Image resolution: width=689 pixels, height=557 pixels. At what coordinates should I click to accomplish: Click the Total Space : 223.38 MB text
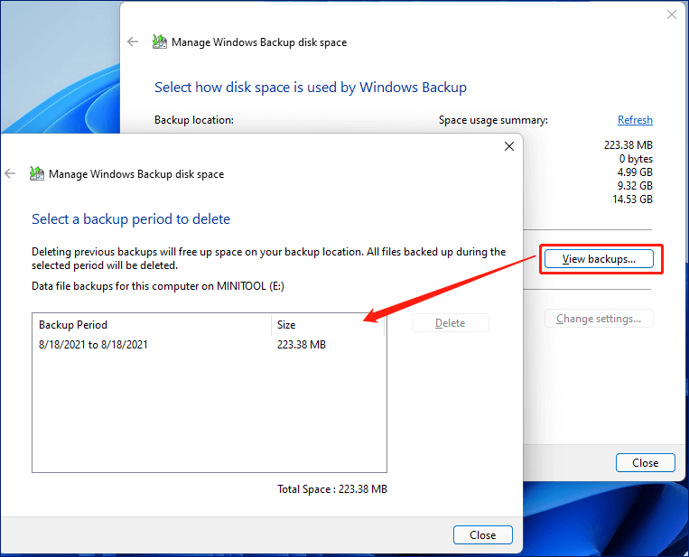(x=332, y=489)
